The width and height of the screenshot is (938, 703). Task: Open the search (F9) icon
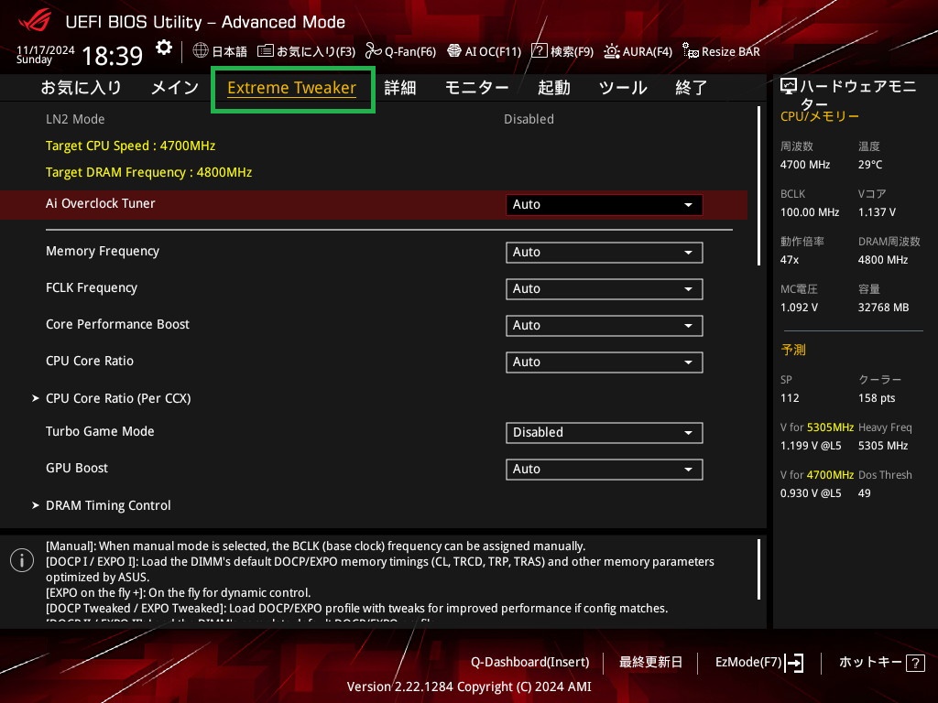tap(540, 51)
